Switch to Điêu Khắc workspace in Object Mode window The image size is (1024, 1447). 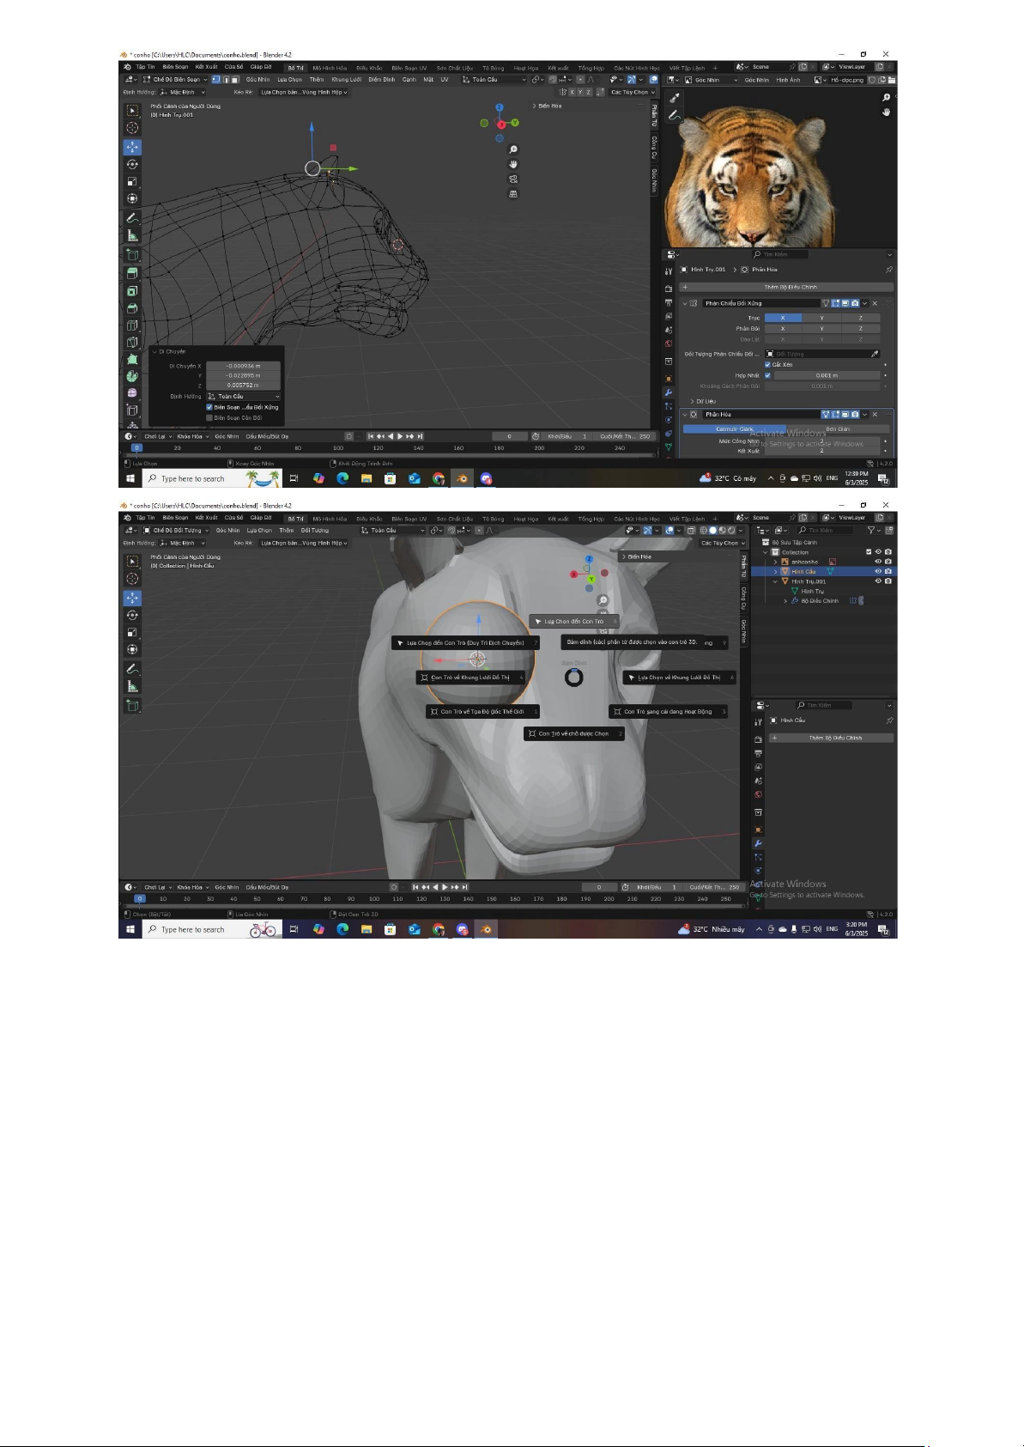pos(369,519)
